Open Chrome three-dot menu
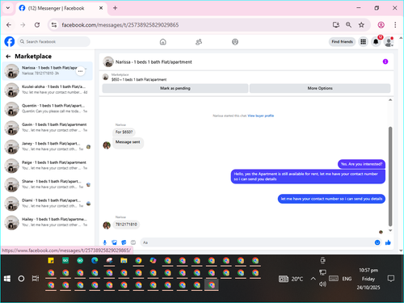The image size is (404, 303). [395, 25]
